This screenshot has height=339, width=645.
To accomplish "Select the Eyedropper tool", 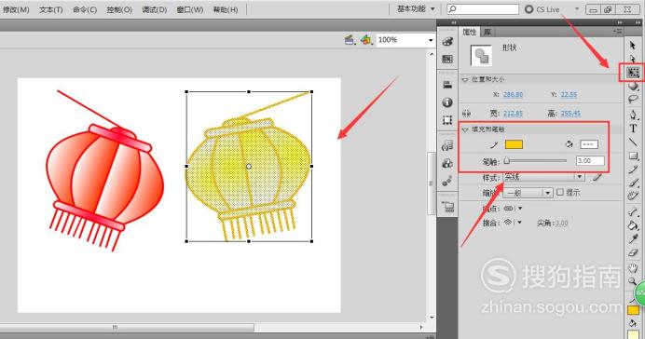I will [x=633, y=238].
